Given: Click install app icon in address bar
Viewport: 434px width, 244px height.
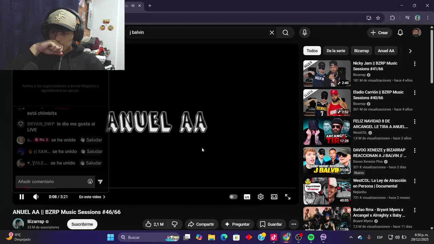Looking at the screenshot, I should point(369,18).
